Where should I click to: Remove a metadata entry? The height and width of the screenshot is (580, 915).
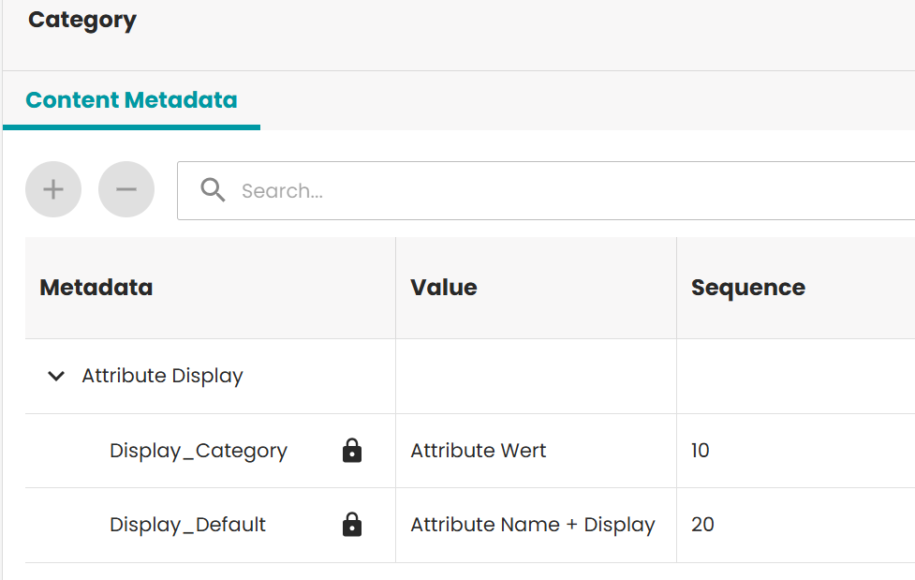(126, 189)
